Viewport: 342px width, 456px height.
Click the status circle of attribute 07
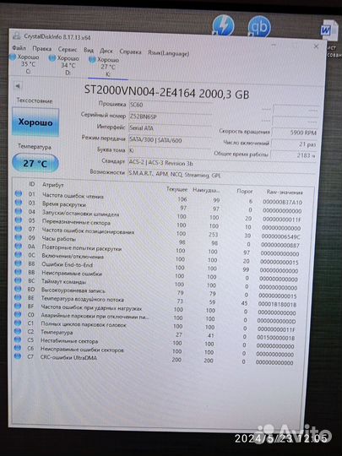(x=19, y=229)
